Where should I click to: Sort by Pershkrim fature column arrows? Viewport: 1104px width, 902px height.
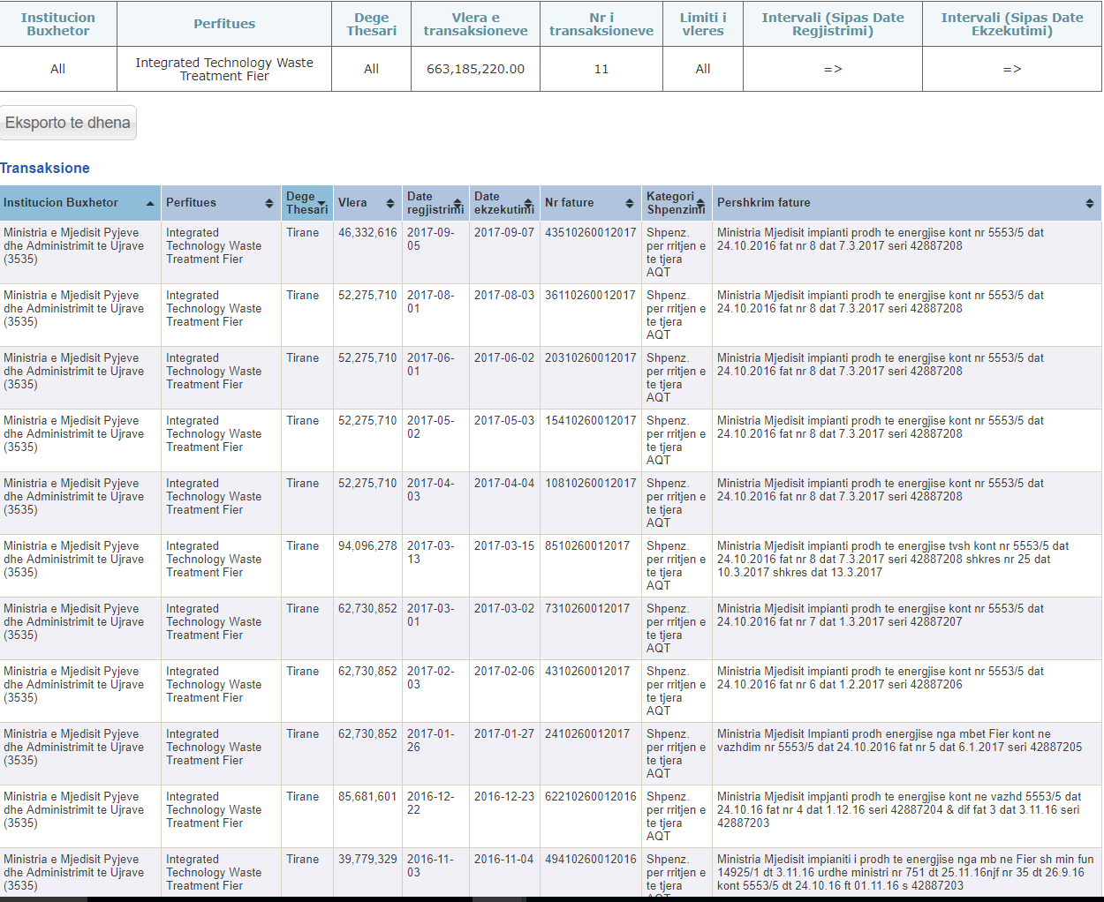[1090, 203]
